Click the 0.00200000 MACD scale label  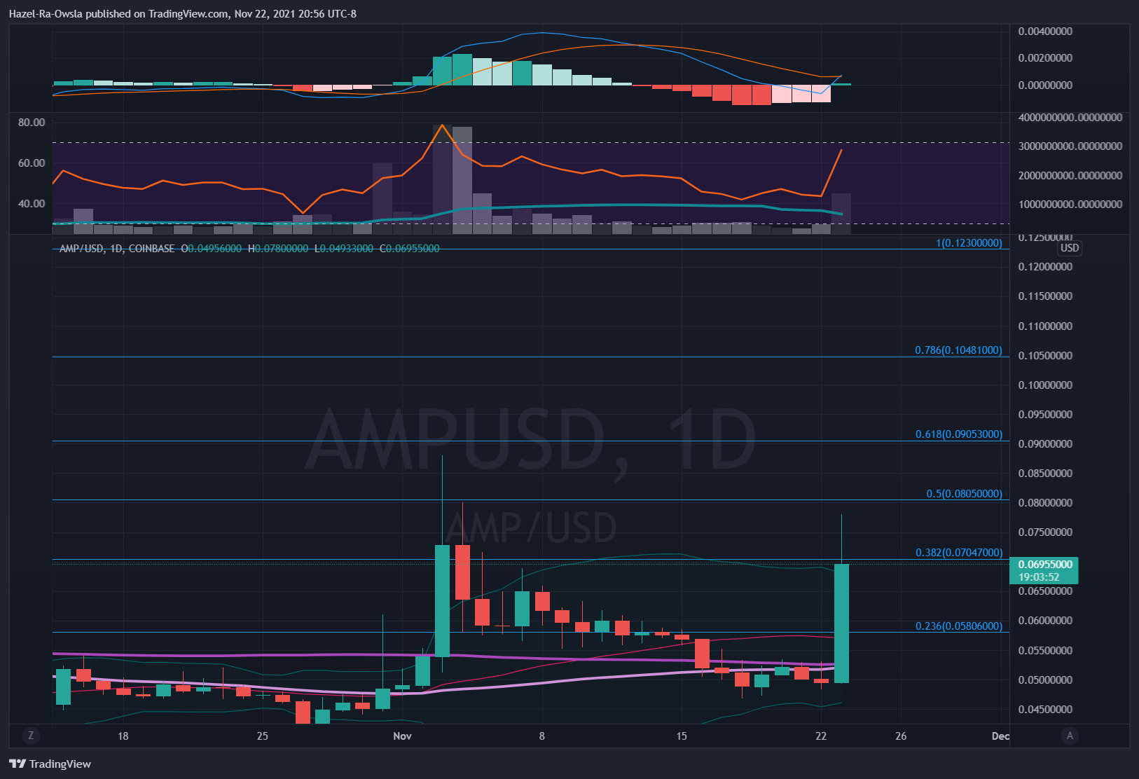point(1045,58)
